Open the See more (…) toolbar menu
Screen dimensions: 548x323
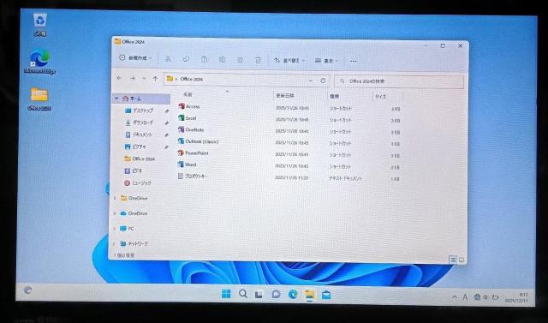(354, 61)
